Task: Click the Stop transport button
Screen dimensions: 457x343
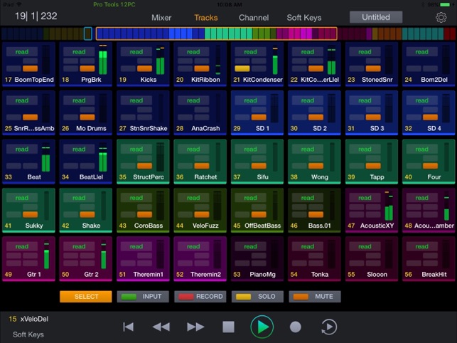Action: click(228, 327)
